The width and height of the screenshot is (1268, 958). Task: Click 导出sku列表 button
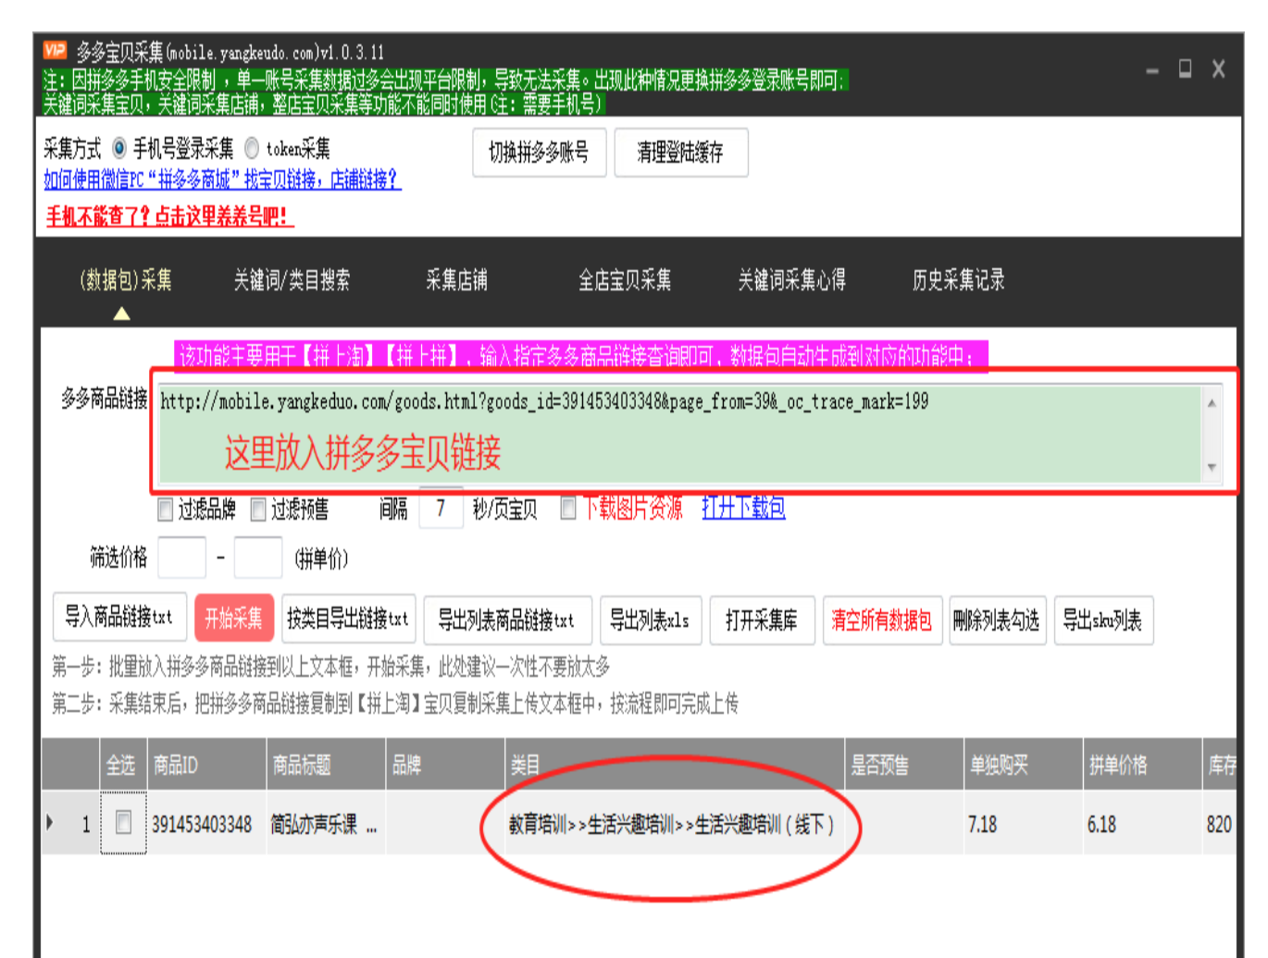point(1102,620)
